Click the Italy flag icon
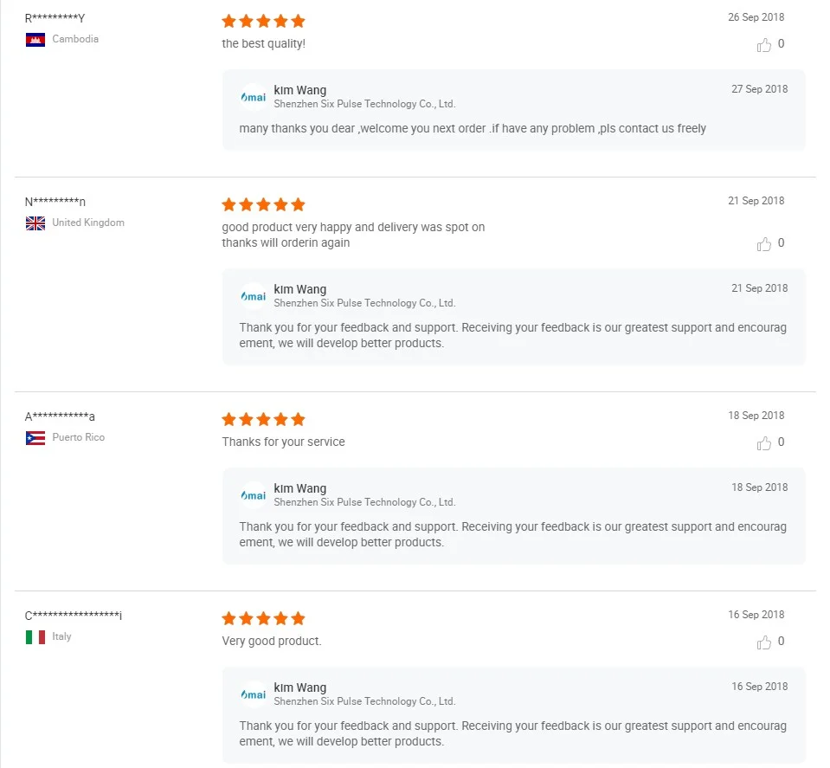Image resolution: width=830 pixels, height=768 pixels. click(x=35, y=637)
